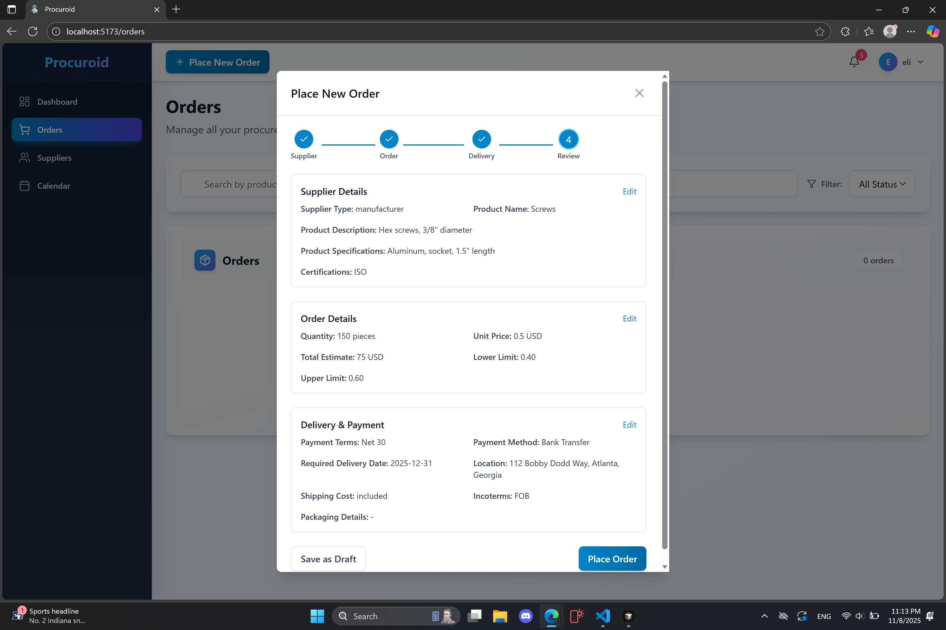
Task: Add page to favorites star icon
Action: point(819,31)
